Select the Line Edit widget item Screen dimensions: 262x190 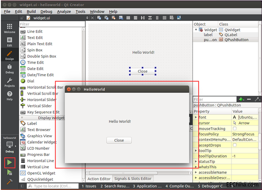click(x=35, y=31)
